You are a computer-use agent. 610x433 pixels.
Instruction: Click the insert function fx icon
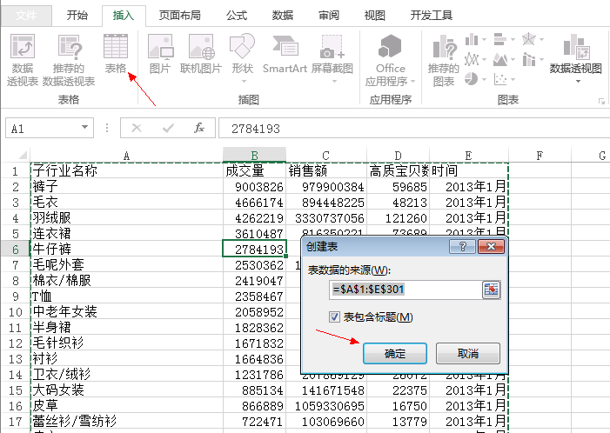[x=199, y=128]
